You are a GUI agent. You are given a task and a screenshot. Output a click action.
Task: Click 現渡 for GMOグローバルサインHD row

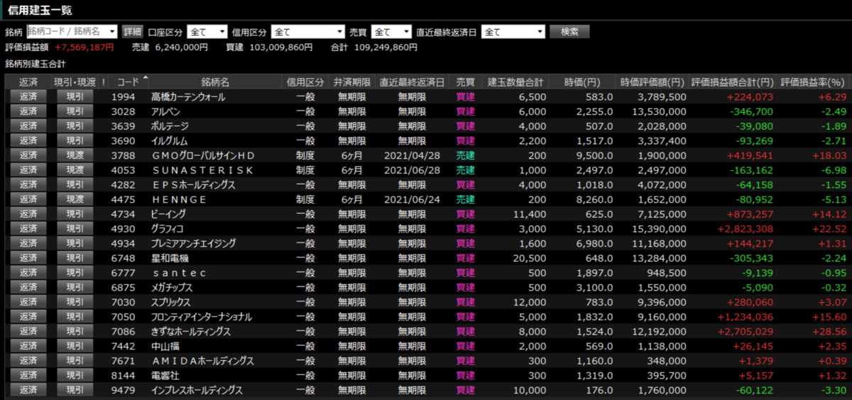[75, 155]
